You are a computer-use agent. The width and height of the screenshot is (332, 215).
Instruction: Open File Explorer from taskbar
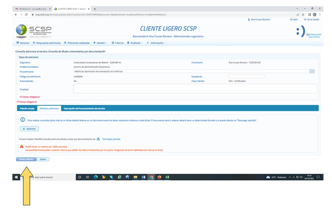[135, 177]
